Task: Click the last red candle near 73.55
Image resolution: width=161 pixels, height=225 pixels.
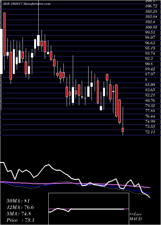Action: [x=123, y=130]
